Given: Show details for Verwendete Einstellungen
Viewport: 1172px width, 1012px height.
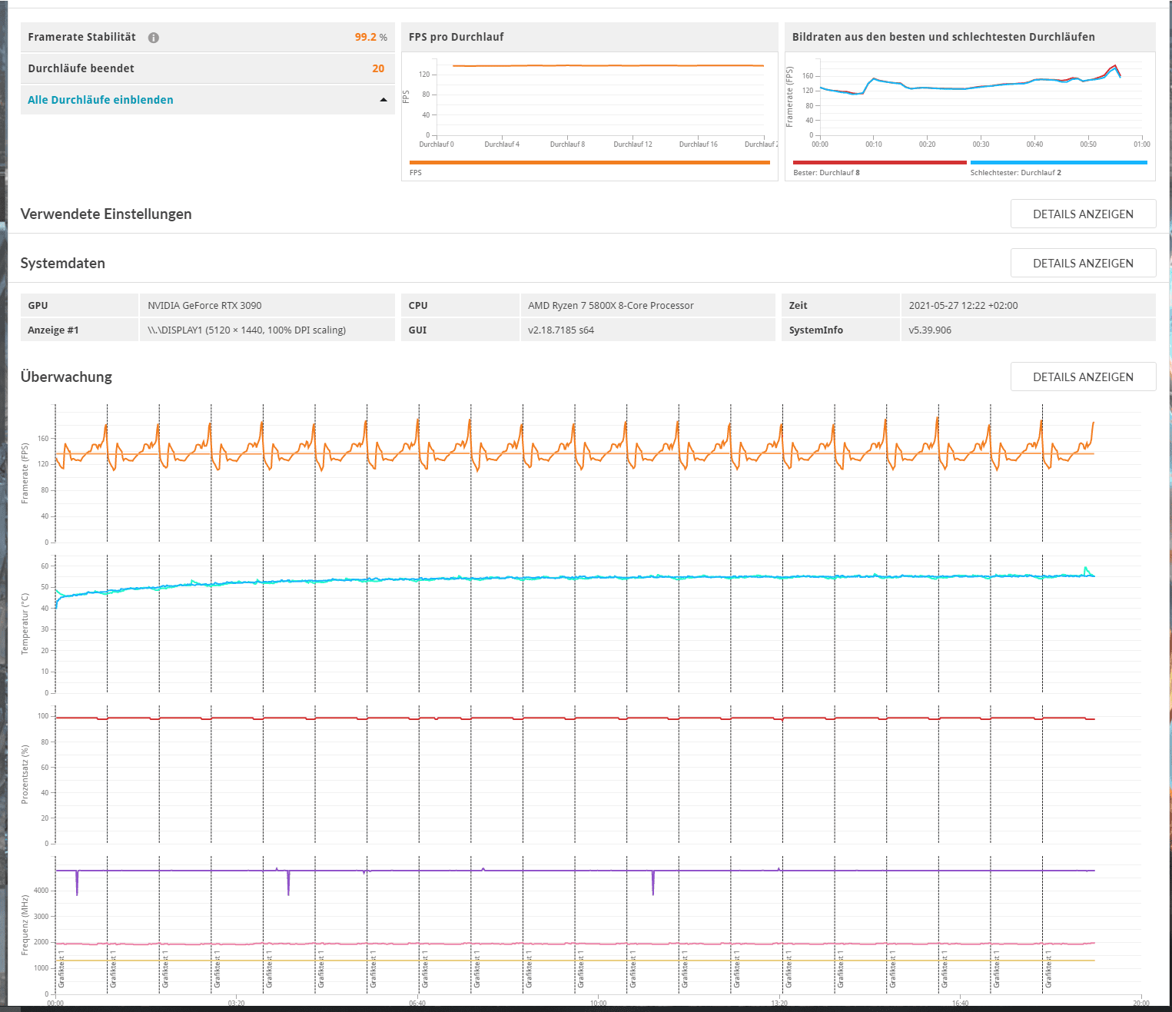Looking at the screenshot, I should click(1082, 214).
